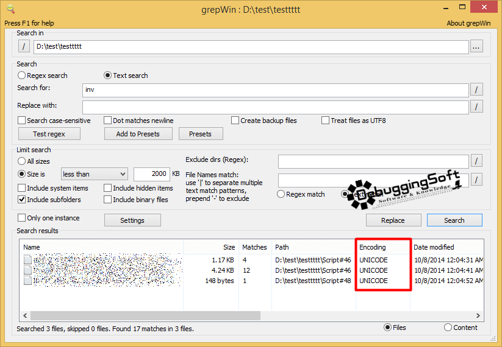
Task: Click file icon of the 148 bytes result
Action: tap(28, 280)
